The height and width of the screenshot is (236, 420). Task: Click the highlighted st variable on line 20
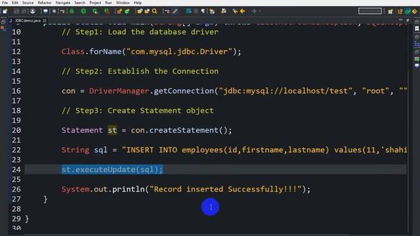(112, 130)
